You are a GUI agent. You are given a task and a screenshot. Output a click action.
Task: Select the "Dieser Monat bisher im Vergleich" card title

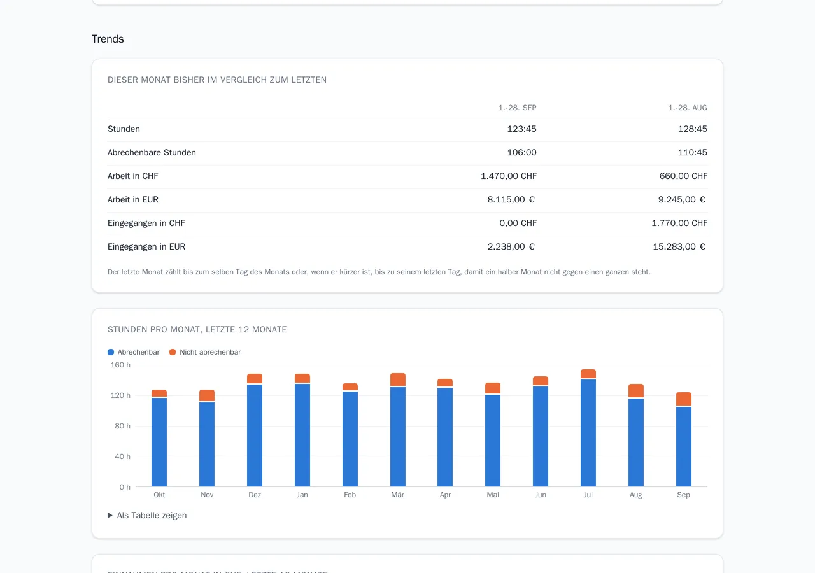click(217, 80)
